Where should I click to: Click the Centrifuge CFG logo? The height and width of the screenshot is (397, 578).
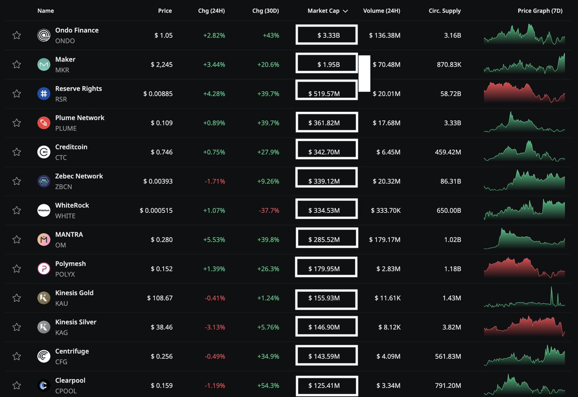tap(44, 356)
